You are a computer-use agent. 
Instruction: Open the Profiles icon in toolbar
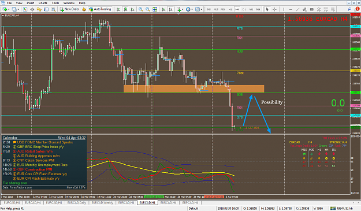click(x=14, y=9)
